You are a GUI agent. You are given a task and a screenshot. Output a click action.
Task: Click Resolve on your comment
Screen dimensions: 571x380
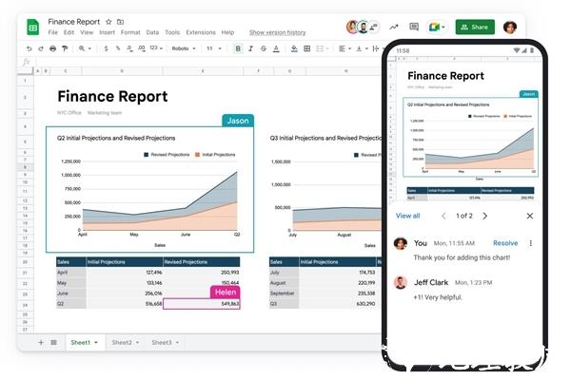(x=505, y=243)
